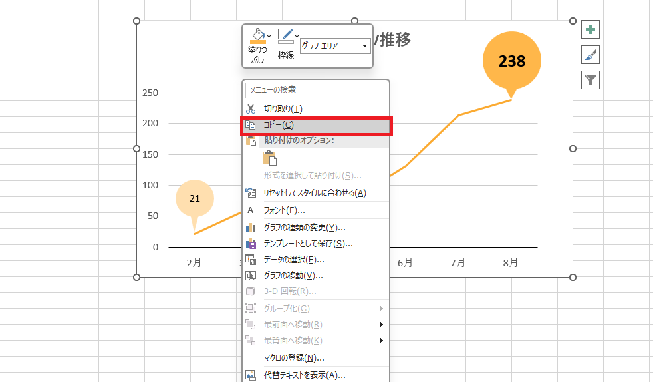
Task: Select the 238 data label callout
Action: [512, 61]
